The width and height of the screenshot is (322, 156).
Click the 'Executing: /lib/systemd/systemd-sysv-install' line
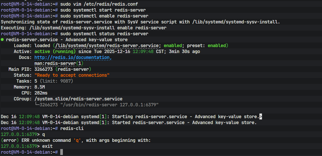(x=84, y=28)
